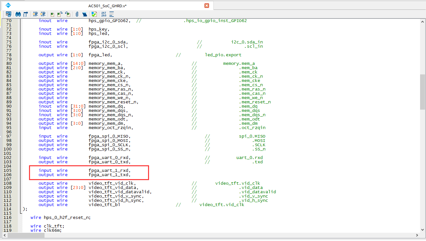Viewport: 426px width, 241px height.
Task: Toggle a bookmark with the flag icon
Action: (x=52, y=14)
